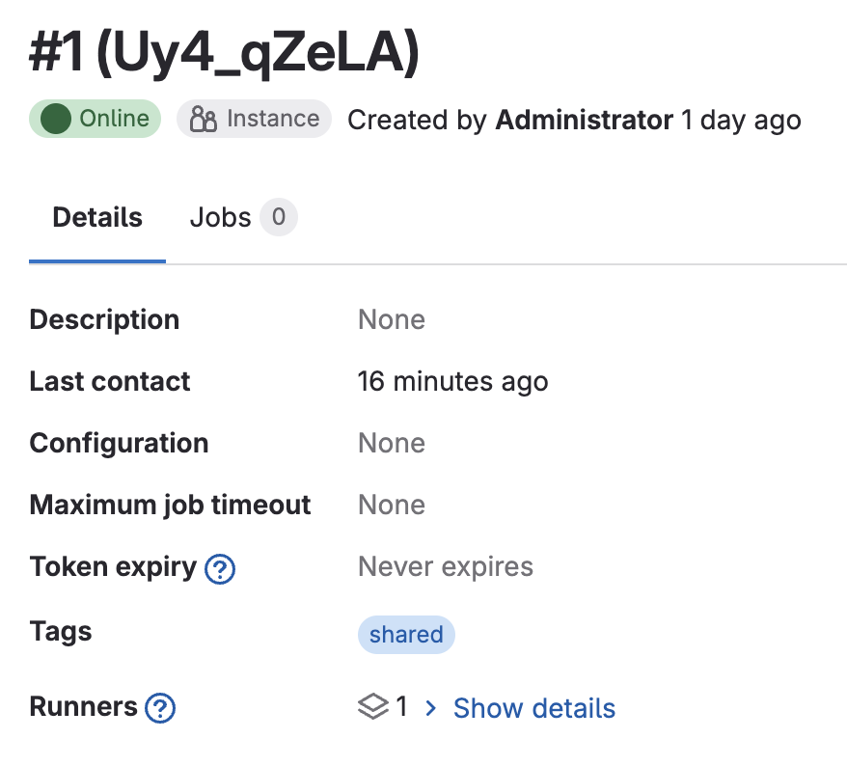
Task: Select the Details tab
Action: 96,217
